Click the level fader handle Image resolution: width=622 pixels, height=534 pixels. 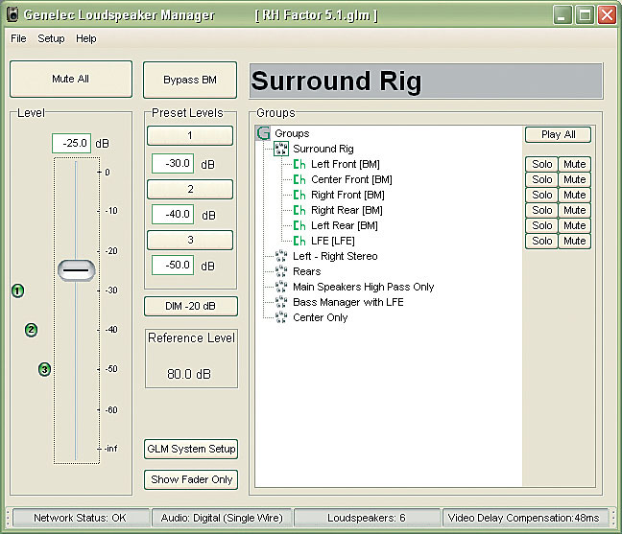(76, 270)
